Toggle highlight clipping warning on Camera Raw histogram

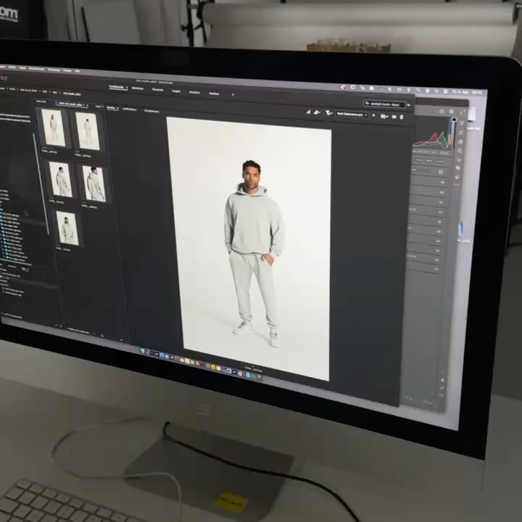(454, 120)
